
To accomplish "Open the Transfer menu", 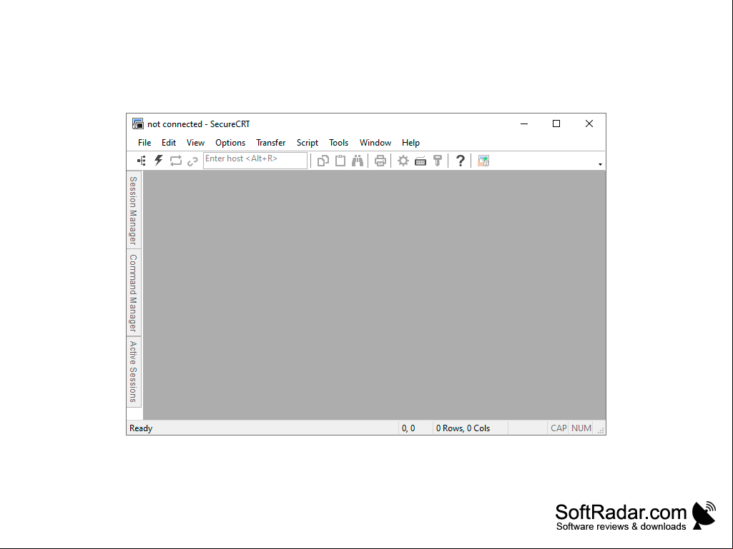I will click(270, 143).
